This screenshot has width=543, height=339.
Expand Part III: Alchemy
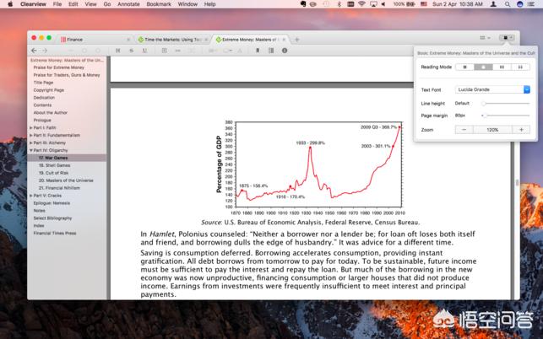[x=30, y=143]
